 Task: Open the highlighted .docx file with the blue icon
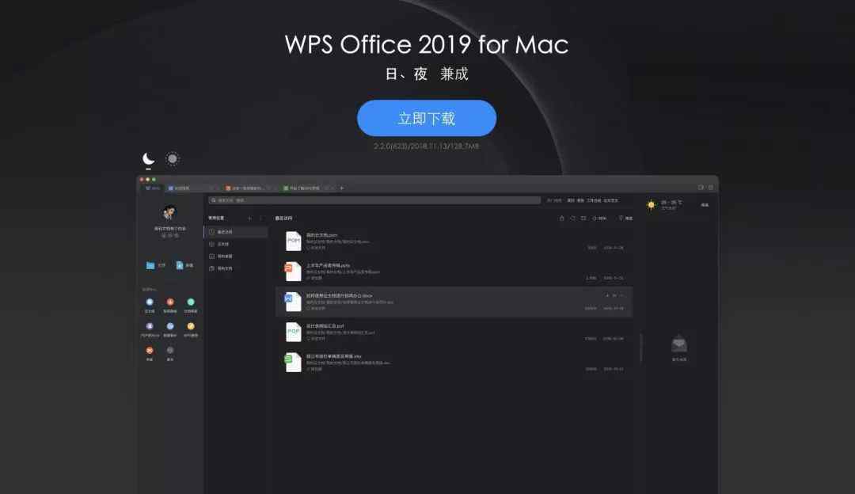[454, 302]
